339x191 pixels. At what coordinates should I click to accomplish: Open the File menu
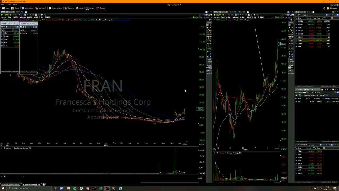[2, 5]
